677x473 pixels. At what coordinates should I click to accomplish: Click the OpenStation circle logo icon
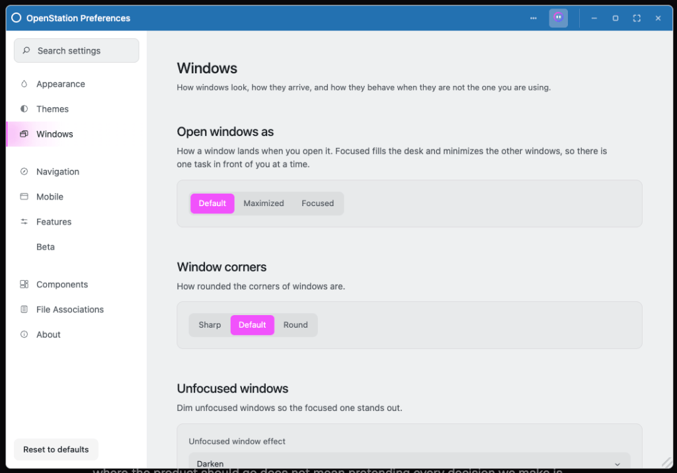point(17,18)
